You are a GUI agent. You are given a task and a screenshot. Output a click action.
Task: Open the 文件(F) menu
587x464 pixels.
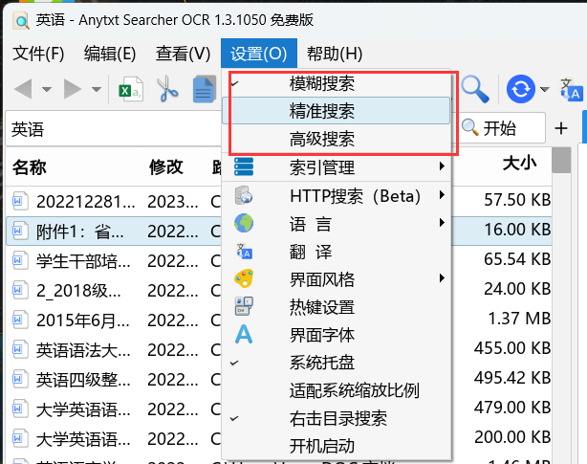coord(38,54)
